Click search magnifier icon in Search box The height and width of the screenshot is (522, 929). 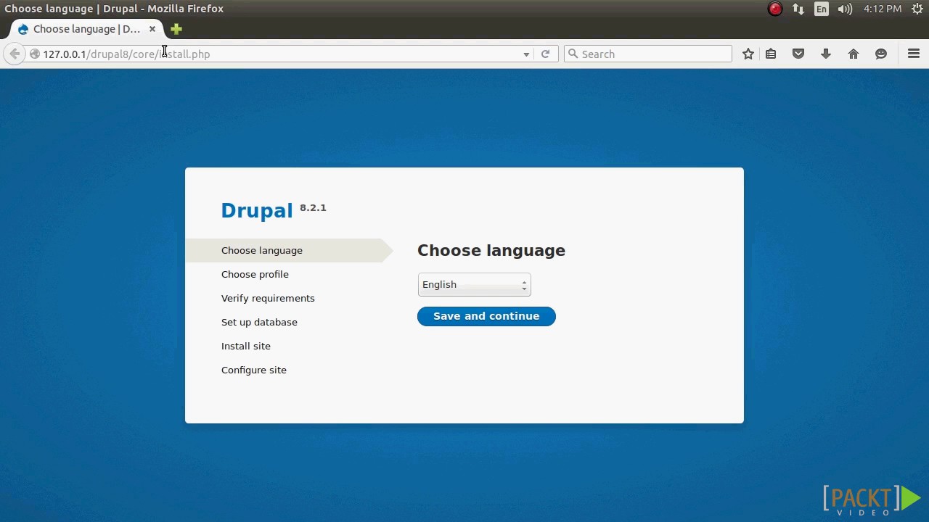pos(573,54)
